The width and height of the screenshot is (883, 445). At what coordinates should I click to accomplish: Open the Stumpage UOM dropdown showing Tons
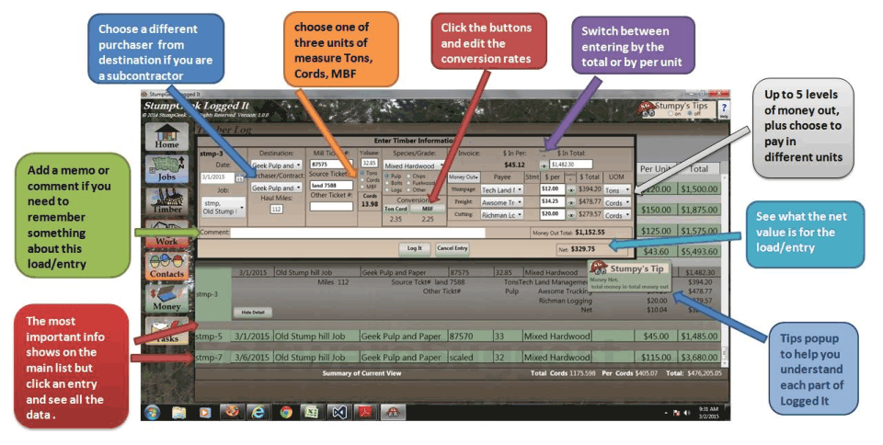click(617, 190)
